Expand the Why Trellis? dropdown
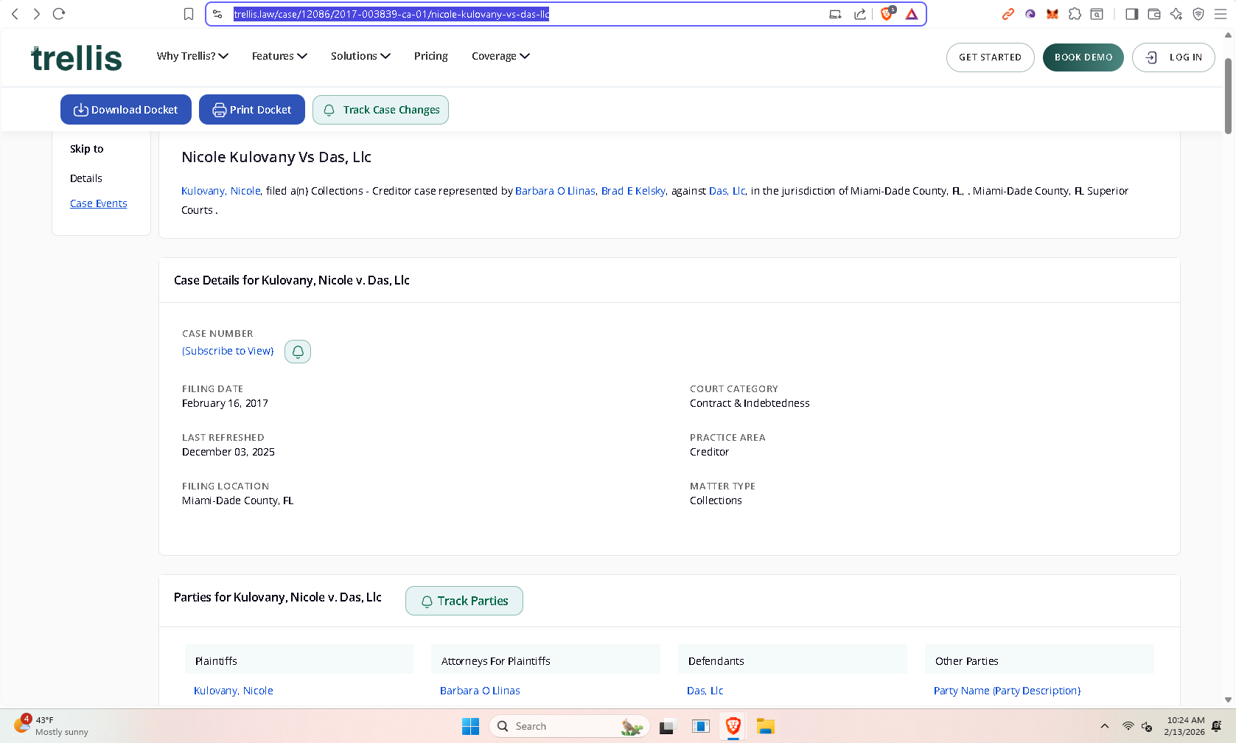 point(192,56)
